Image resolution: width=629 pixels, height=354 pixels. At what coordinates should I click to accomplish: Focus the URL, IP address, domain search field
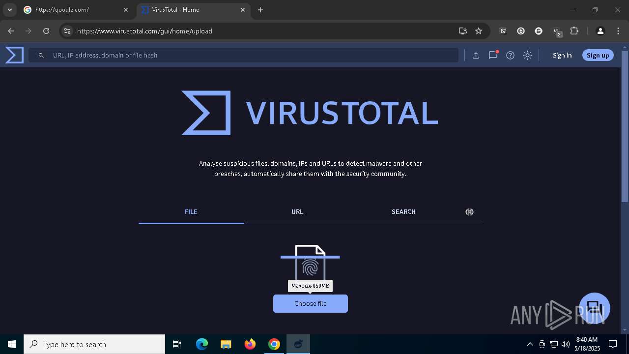tap(243, 55)
